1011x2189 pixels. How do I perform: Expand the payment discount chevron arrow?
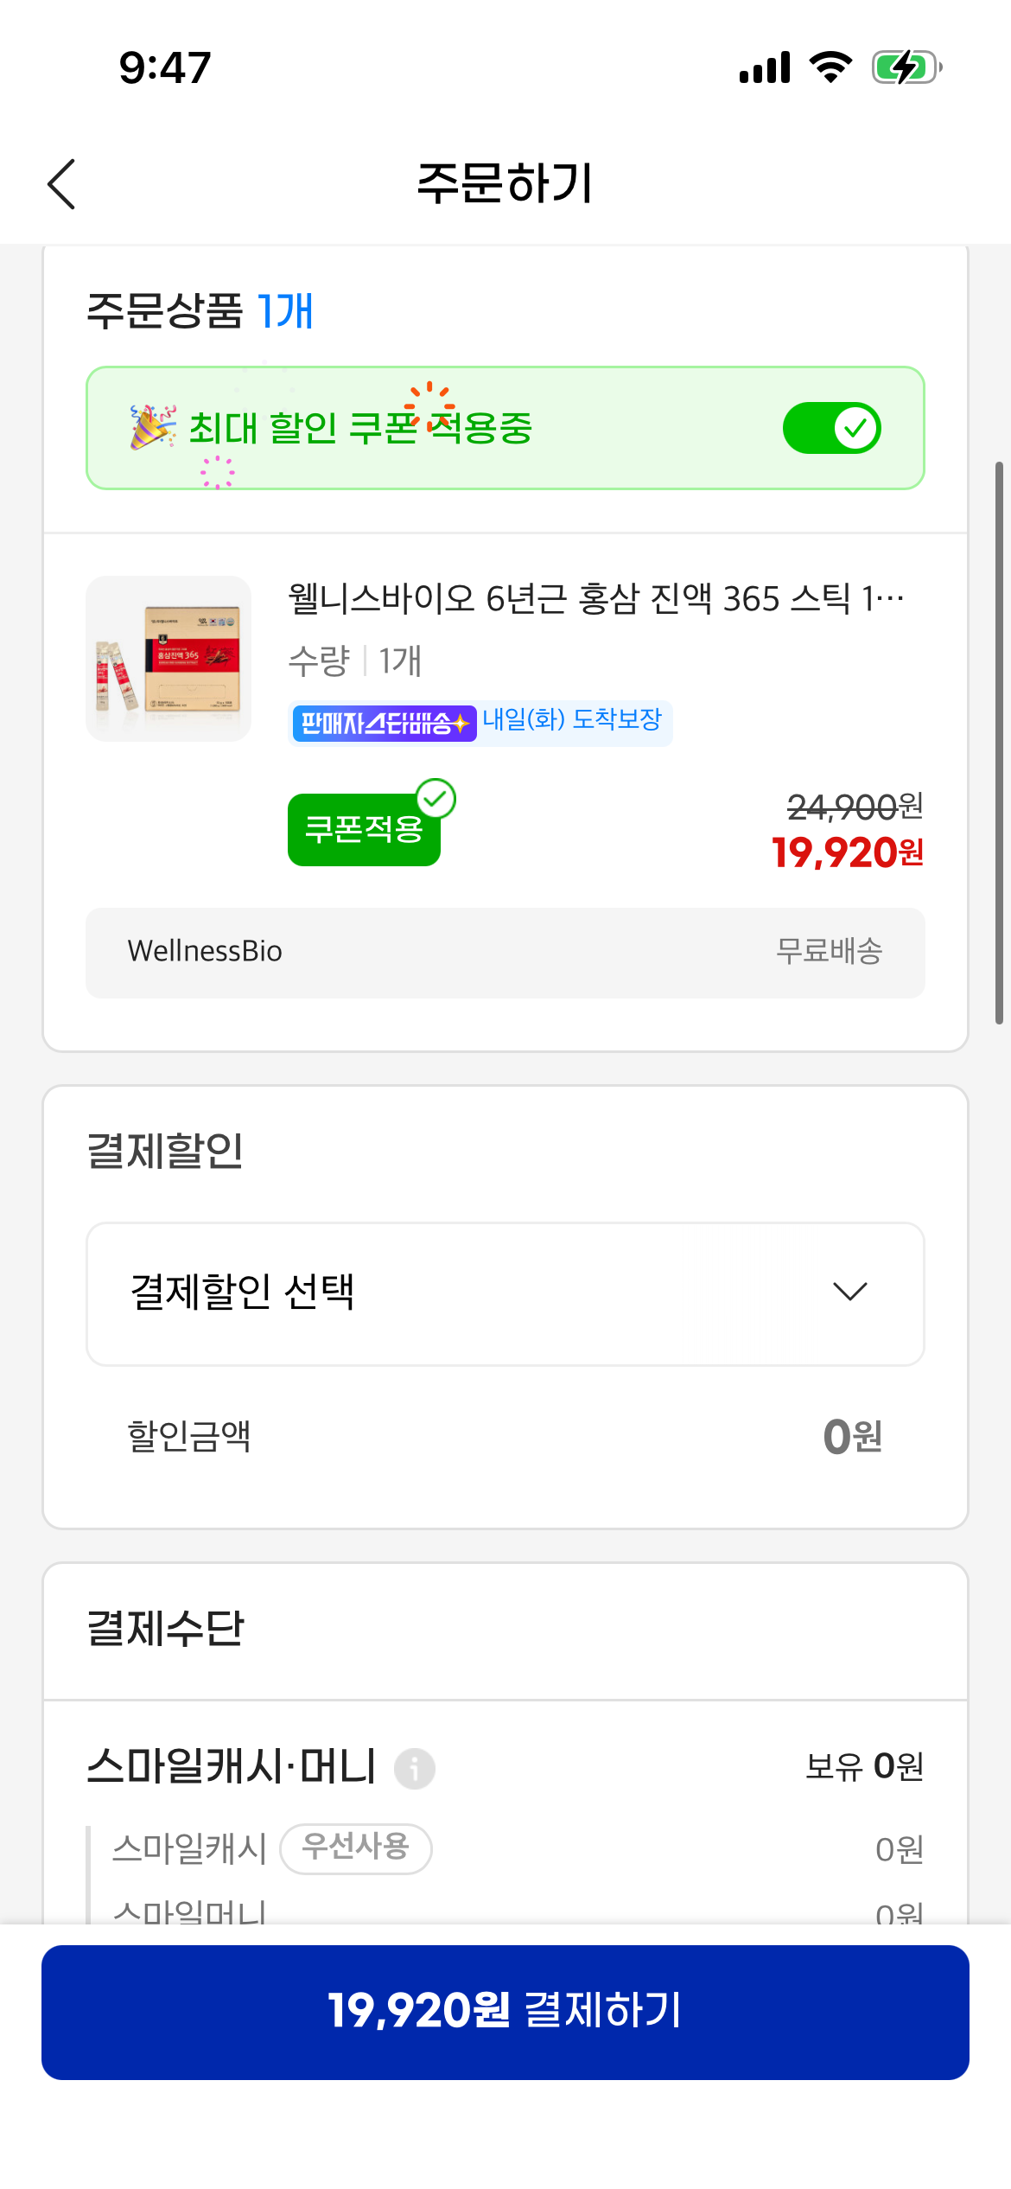pos(849,1292)
